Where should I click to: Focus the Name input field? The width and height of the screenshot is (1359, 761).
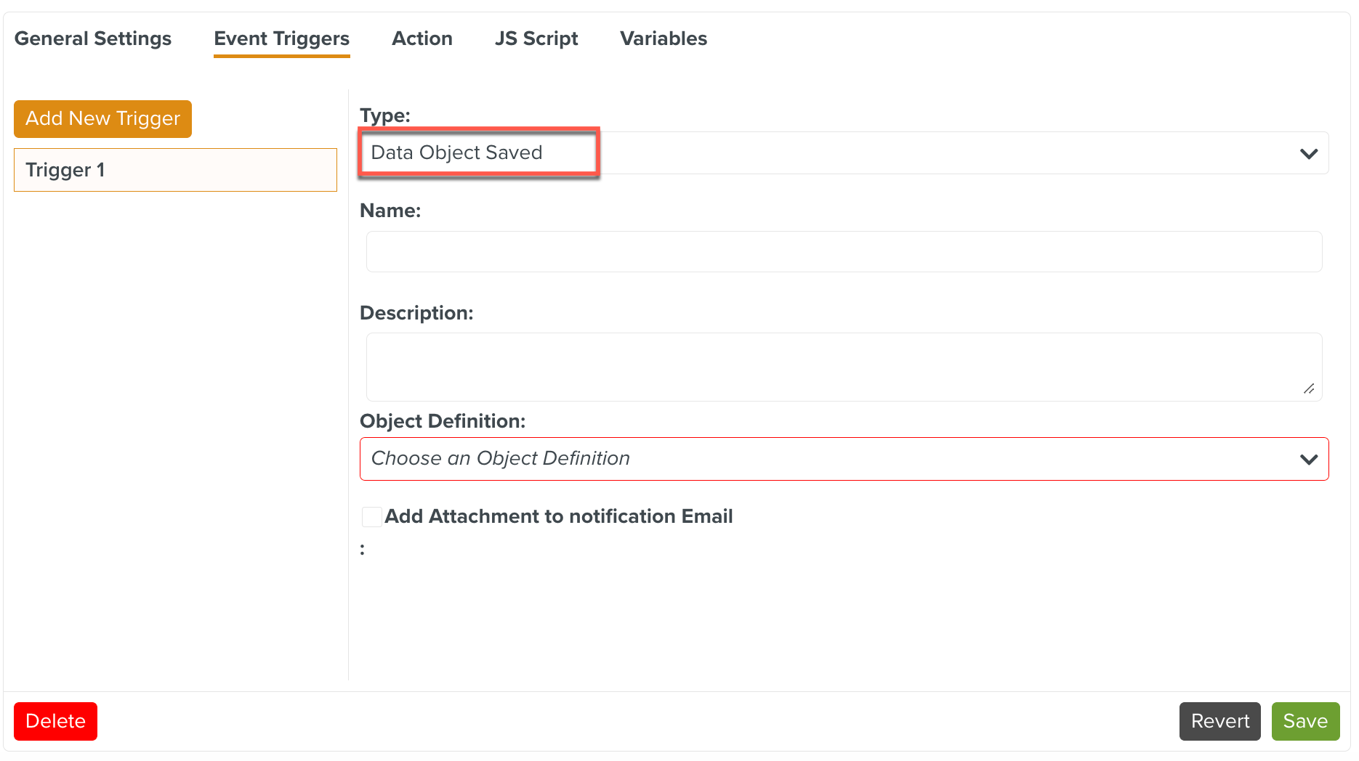coord(844,252)
